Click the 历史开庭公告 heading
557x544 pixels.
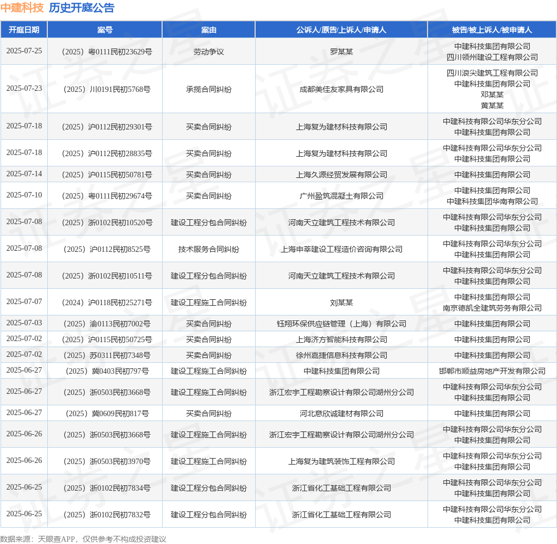tap(82, 8)
